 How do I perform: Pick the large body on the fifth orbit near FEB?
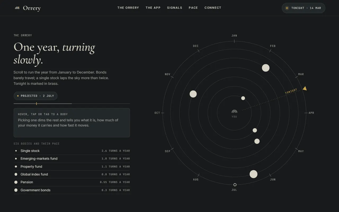coord(266,68)
